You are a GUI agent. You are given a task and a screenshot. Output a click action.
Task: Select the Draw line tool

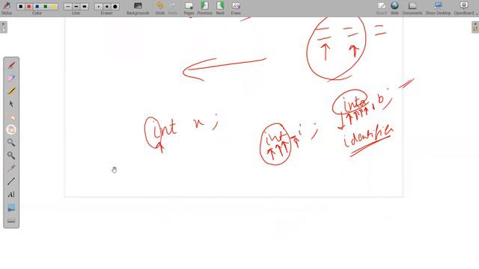(11, 181)
